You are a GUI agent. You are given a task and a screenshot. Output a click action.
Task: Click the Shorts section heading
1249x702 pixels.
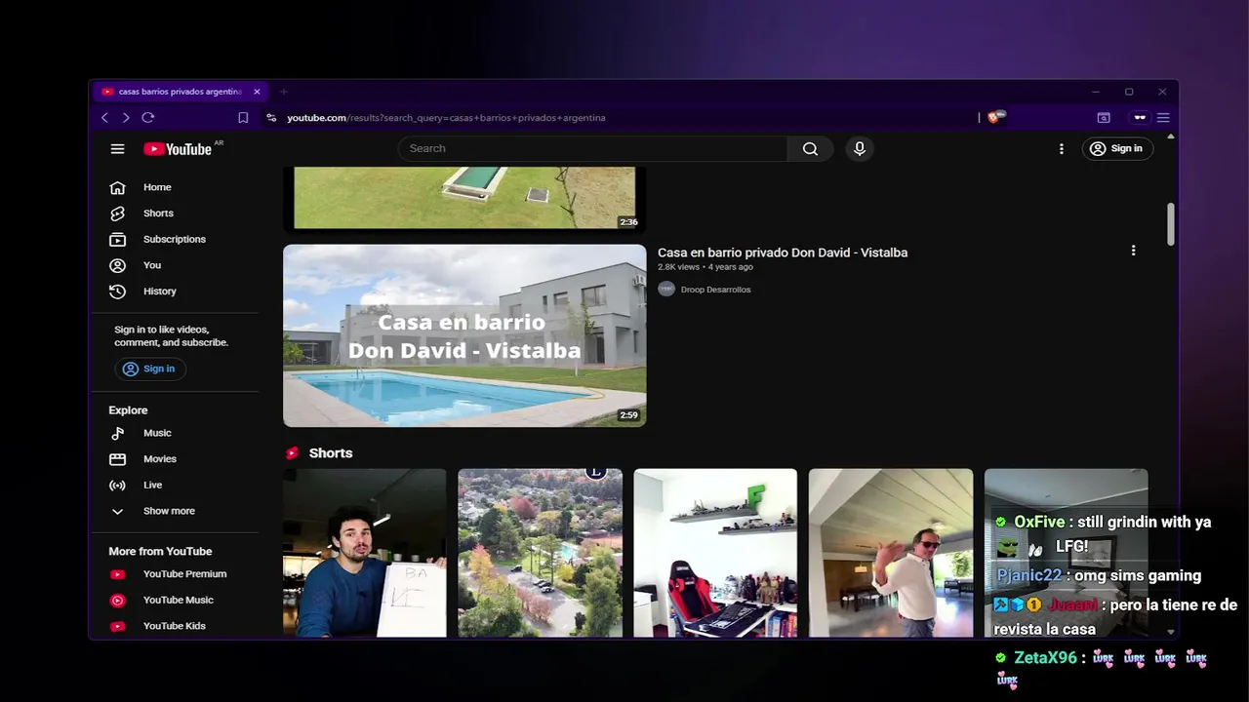pyautogui.click(x=331, y=453)
